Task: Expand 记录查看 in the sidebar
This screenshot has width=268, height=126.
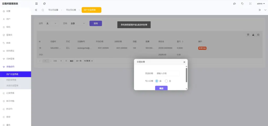Action: (15, 93)
